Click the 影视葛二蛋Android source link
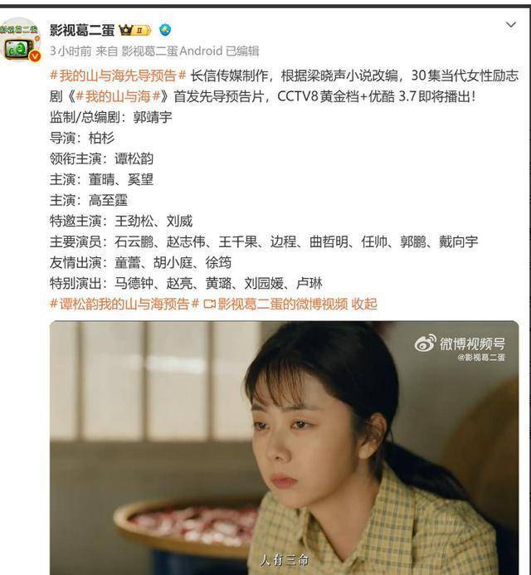 click(172, 51)
